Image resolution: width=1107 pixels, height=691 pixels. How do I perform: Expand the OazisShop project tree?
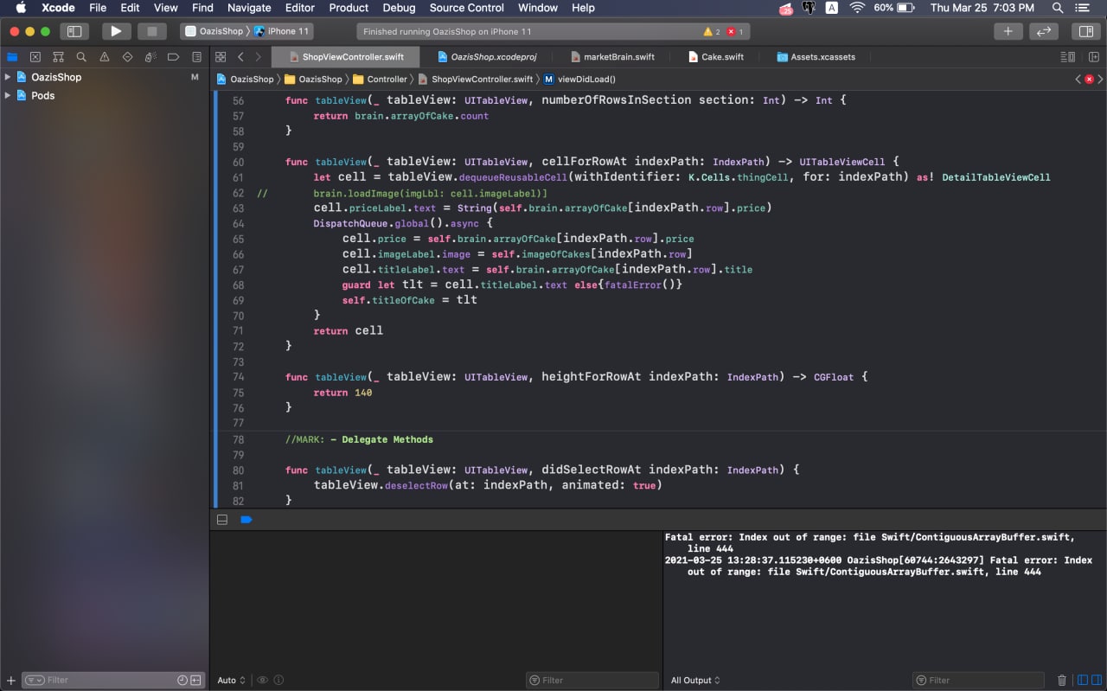click(x=8, y=77)
